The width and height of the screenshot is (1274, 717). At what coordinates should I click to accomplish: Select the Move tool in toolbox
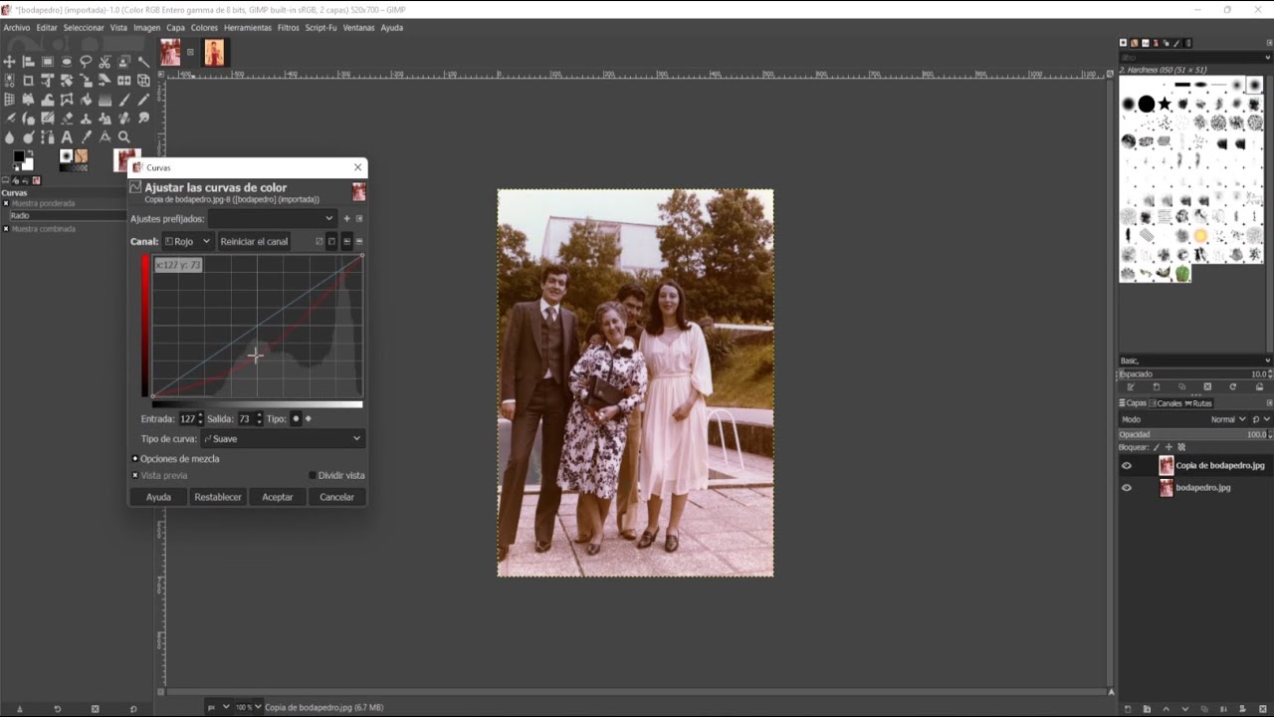9,62
